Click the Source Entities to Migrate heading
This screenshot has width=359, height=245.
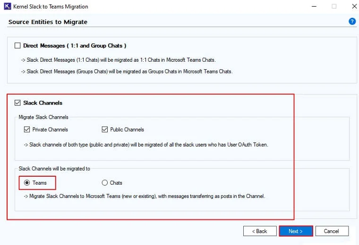click(x=48, y=22)
